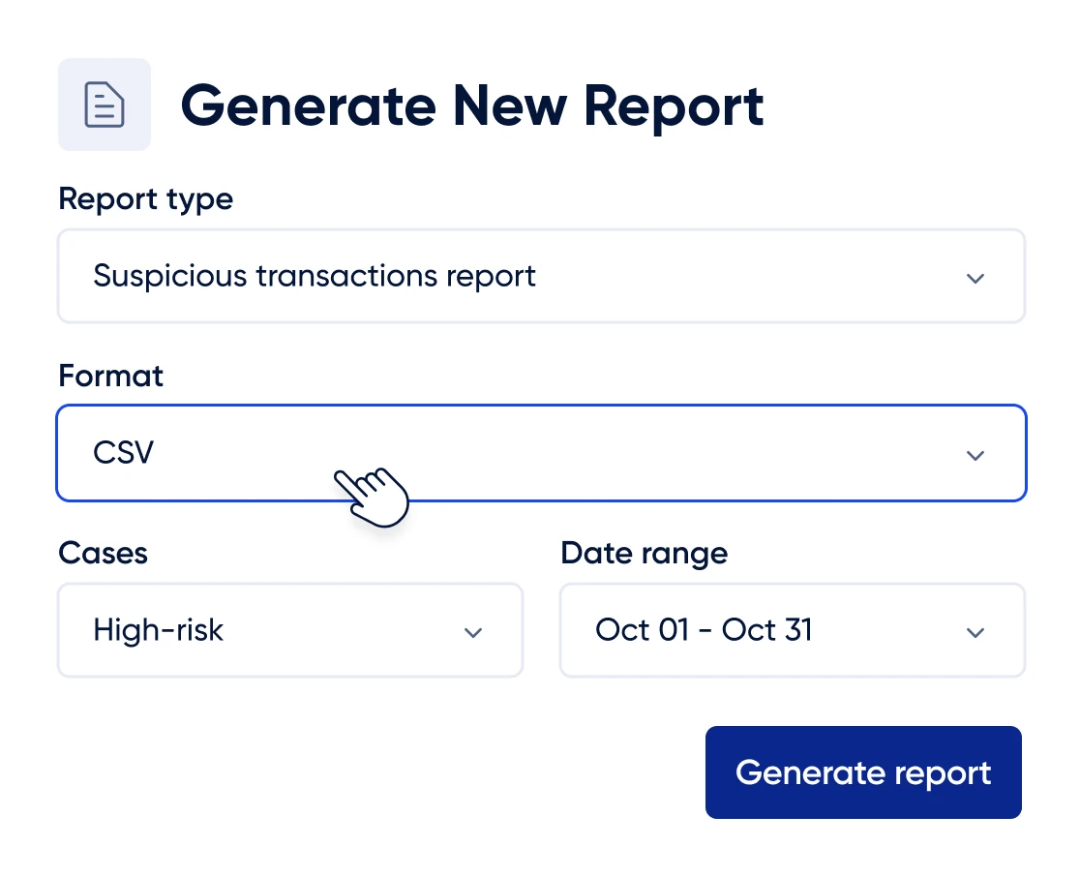
Task: Click the chevron on the Cases dropdown
Action: point(473,632)
